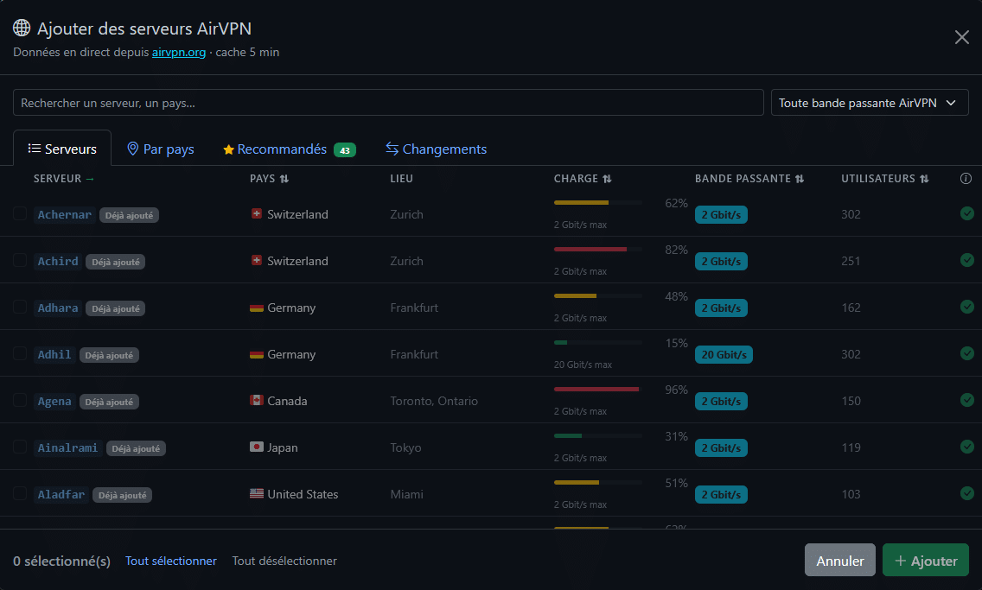The image size is (982, 590).
Task: Click the info icon in table header
Action: (x=966, y=178)
